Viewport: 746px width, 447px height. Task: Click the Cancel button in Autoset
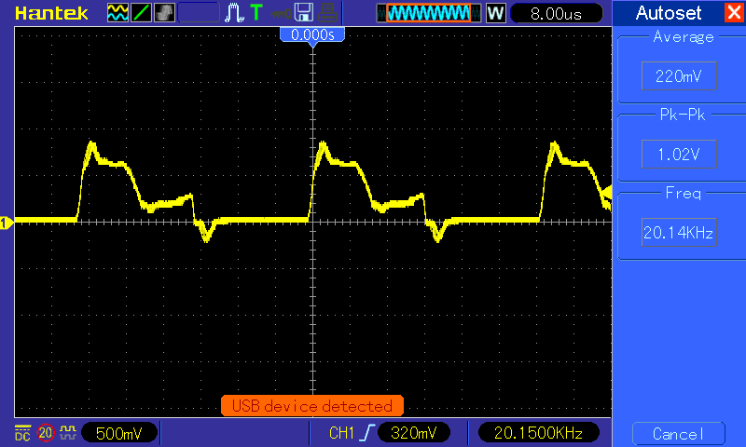pos(679,434)
